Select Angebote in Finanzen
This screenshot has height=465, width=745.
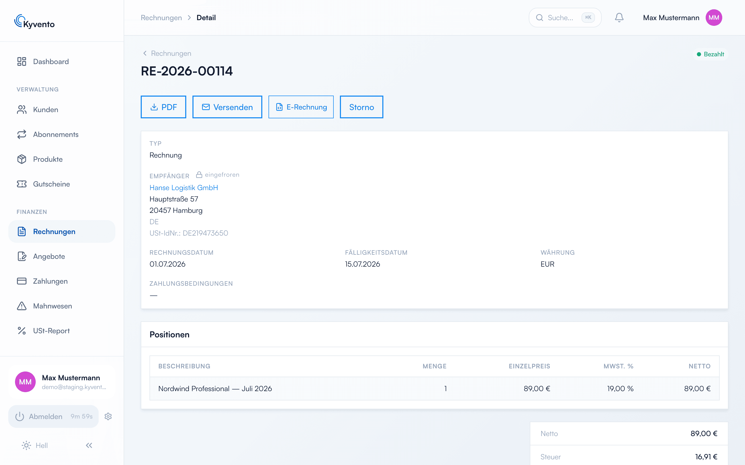pyautogui.click(x=62, y=256)
